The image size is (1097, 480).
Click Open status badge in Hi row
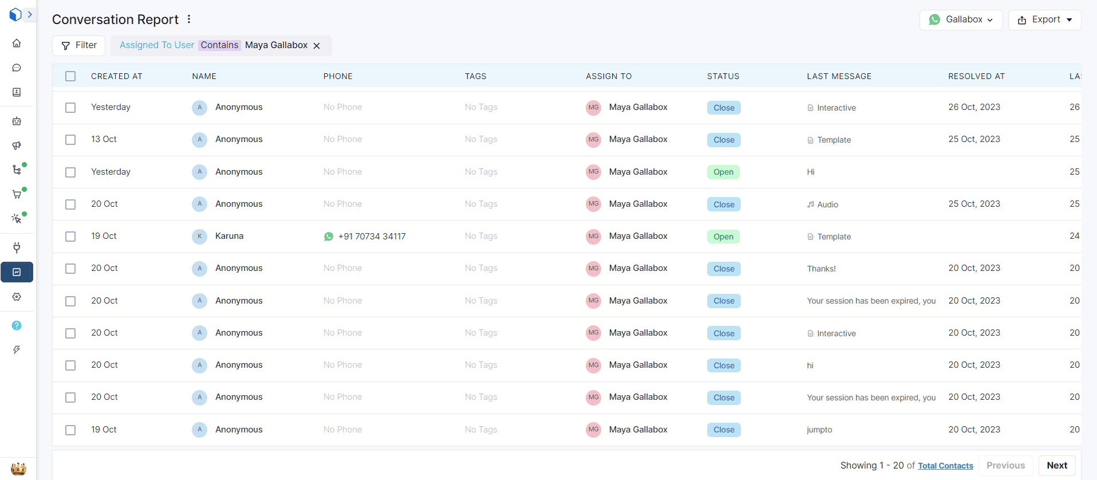(723, 172)
